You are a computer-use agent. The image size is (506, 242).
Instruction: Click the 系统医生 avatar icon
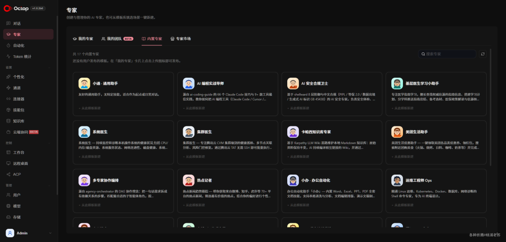[84, 132]
